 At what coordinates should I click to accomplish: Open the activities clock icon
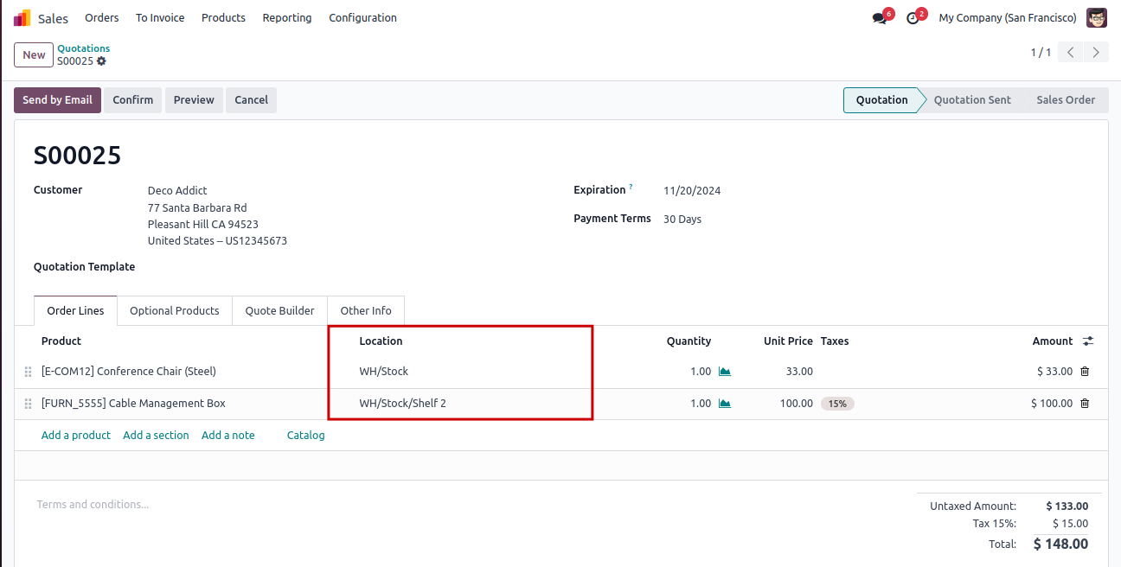point(913,18)
